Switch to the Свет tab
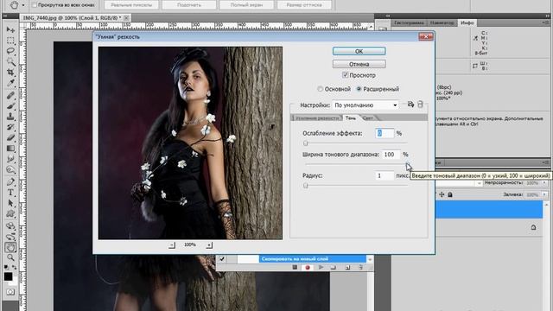Screen dimensions: 553x311 (367, 118)
